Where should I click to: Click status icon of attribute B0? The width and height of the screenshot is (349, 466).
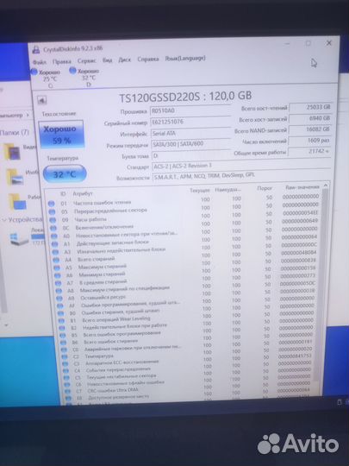tap(61, 313)
